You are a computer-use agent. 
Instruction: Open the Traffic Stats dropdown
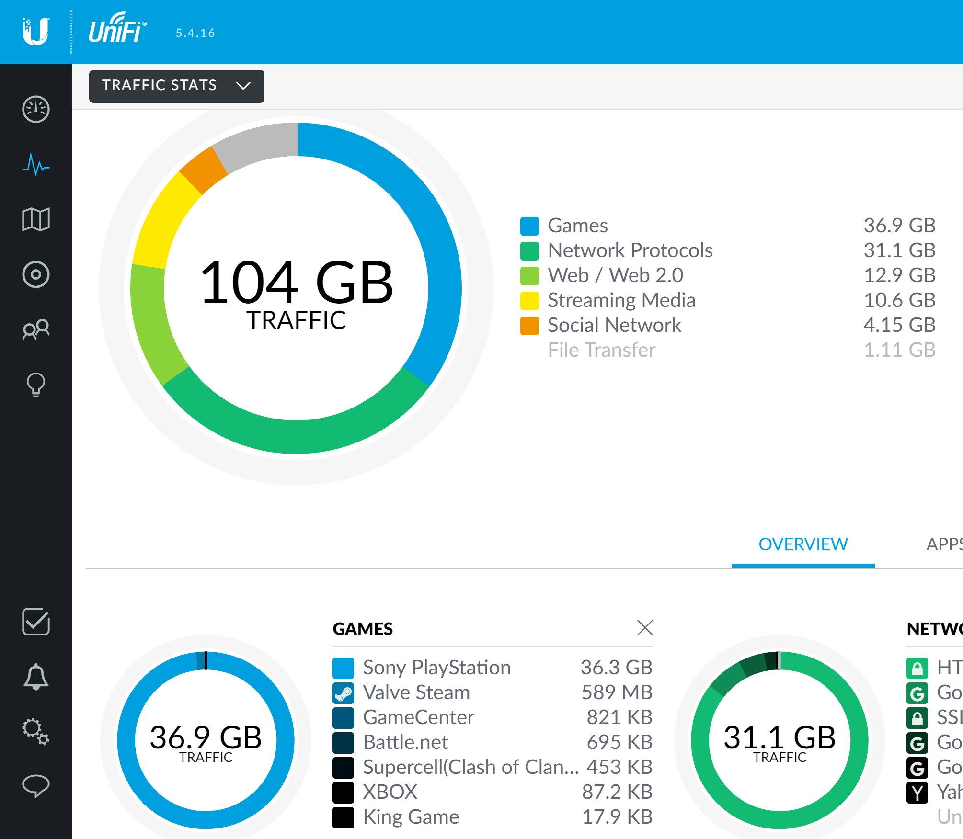click(x=176, y=86)
